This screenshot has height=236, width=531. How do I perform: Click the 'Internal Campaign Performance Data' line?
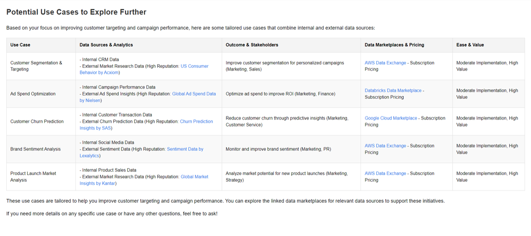117,87
